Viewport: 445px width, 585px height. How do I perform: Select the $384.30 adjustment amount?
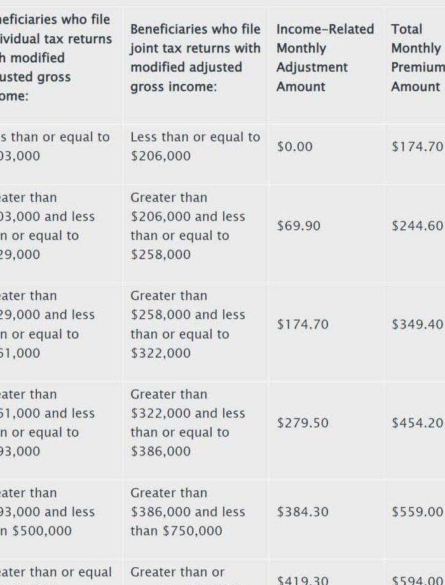303,512
